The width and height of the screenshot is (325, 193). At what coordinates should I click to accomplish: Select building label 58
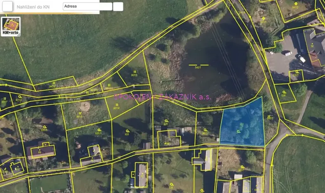[312, 46]
